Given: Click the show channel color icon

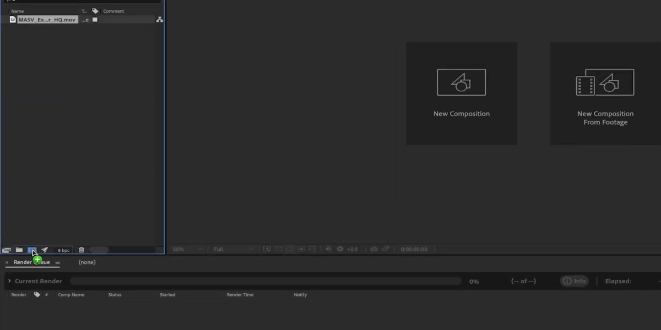Looking at the screenshot, I should coord(329,249).
